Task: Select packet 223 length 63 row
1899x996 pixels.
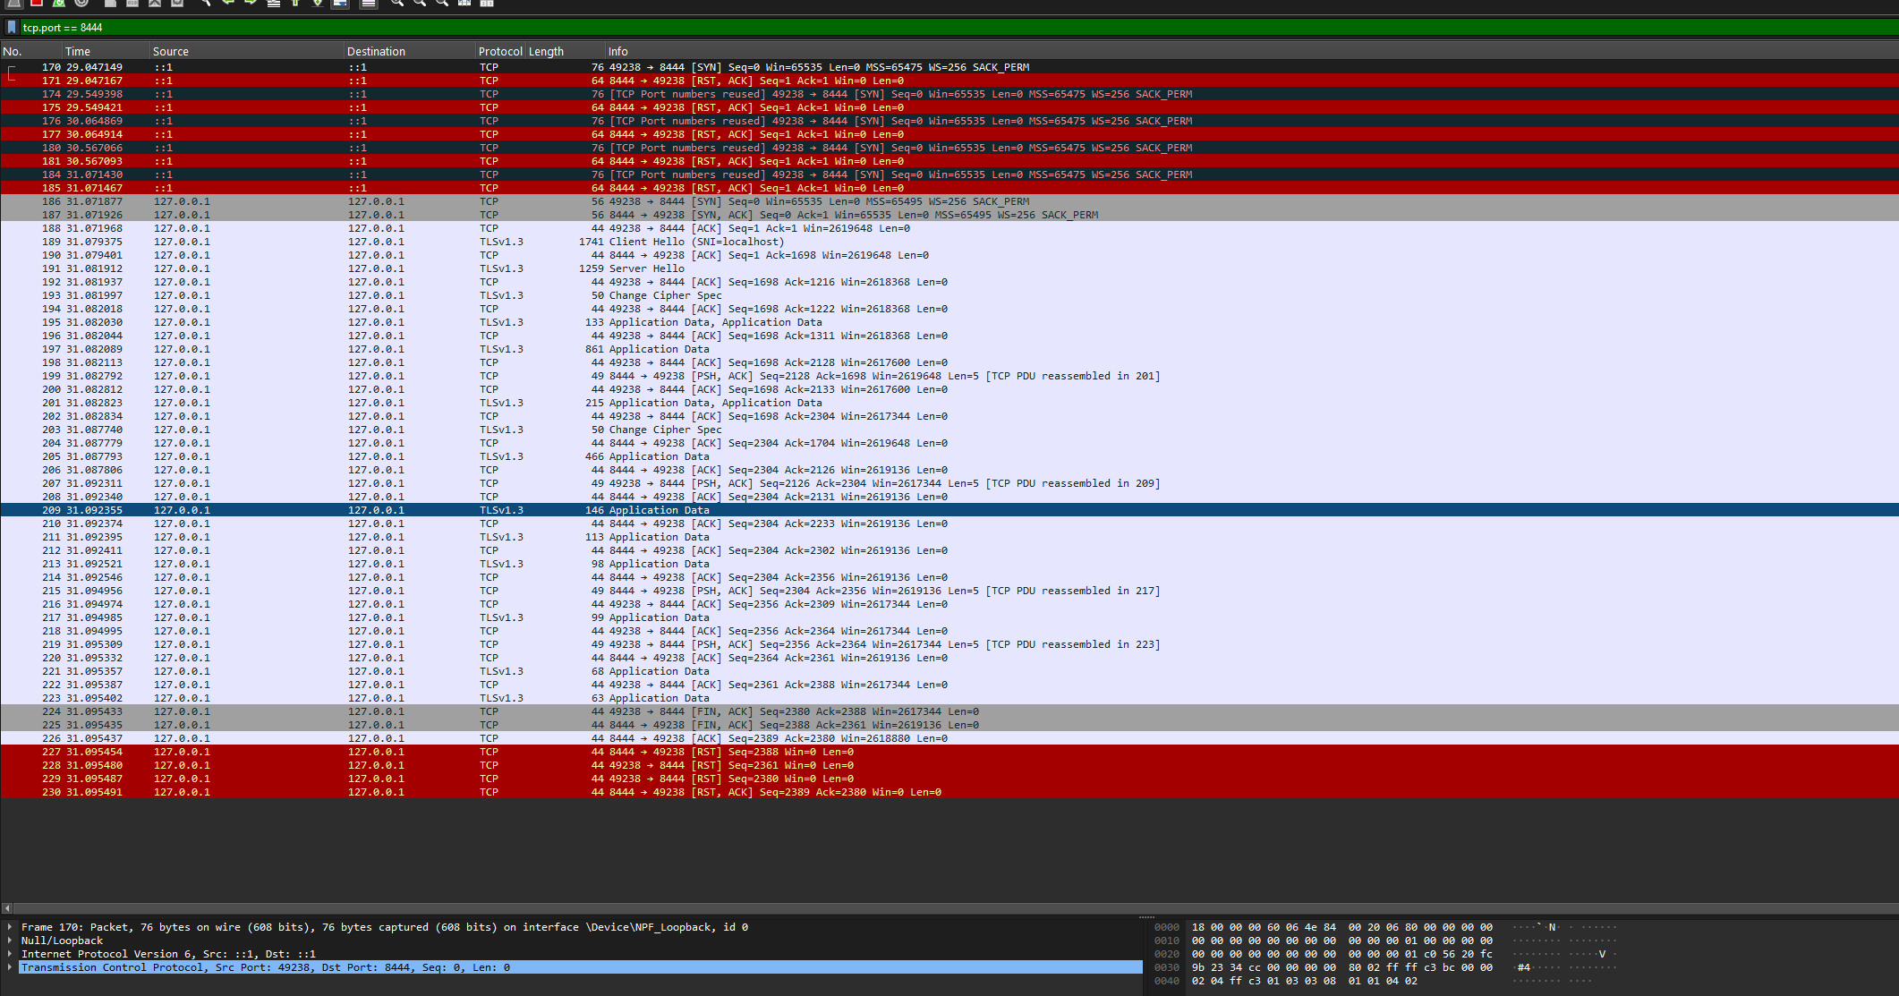Action: tap(949, 698)
